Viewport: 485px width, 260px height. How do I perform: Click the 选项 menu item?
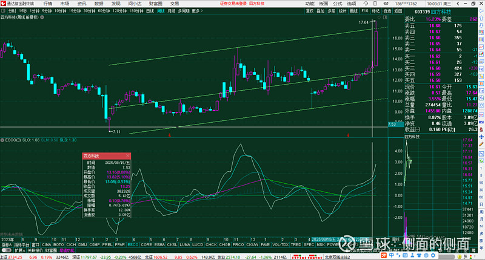pos(352,4)
